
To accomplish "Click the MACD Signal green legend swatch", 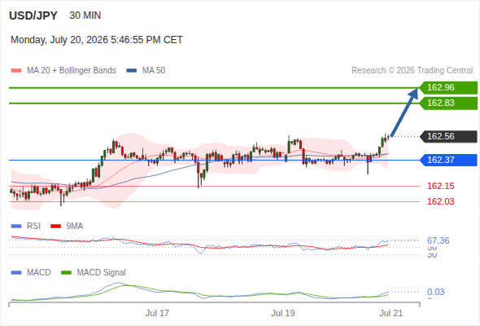I will coord(66,273).
